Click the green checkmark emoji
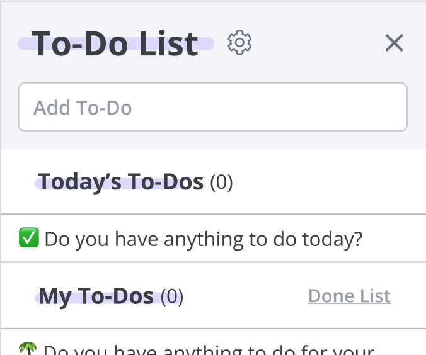The width and height of the screenshot is (426, 355). [29, 237]
